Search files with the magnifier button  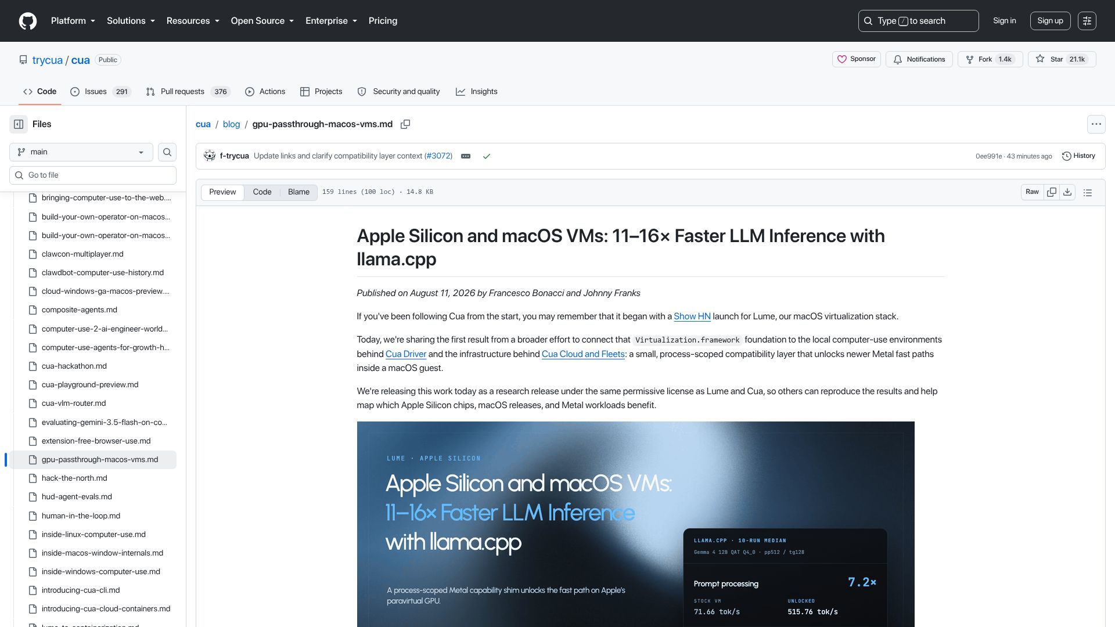coord(167,152)
